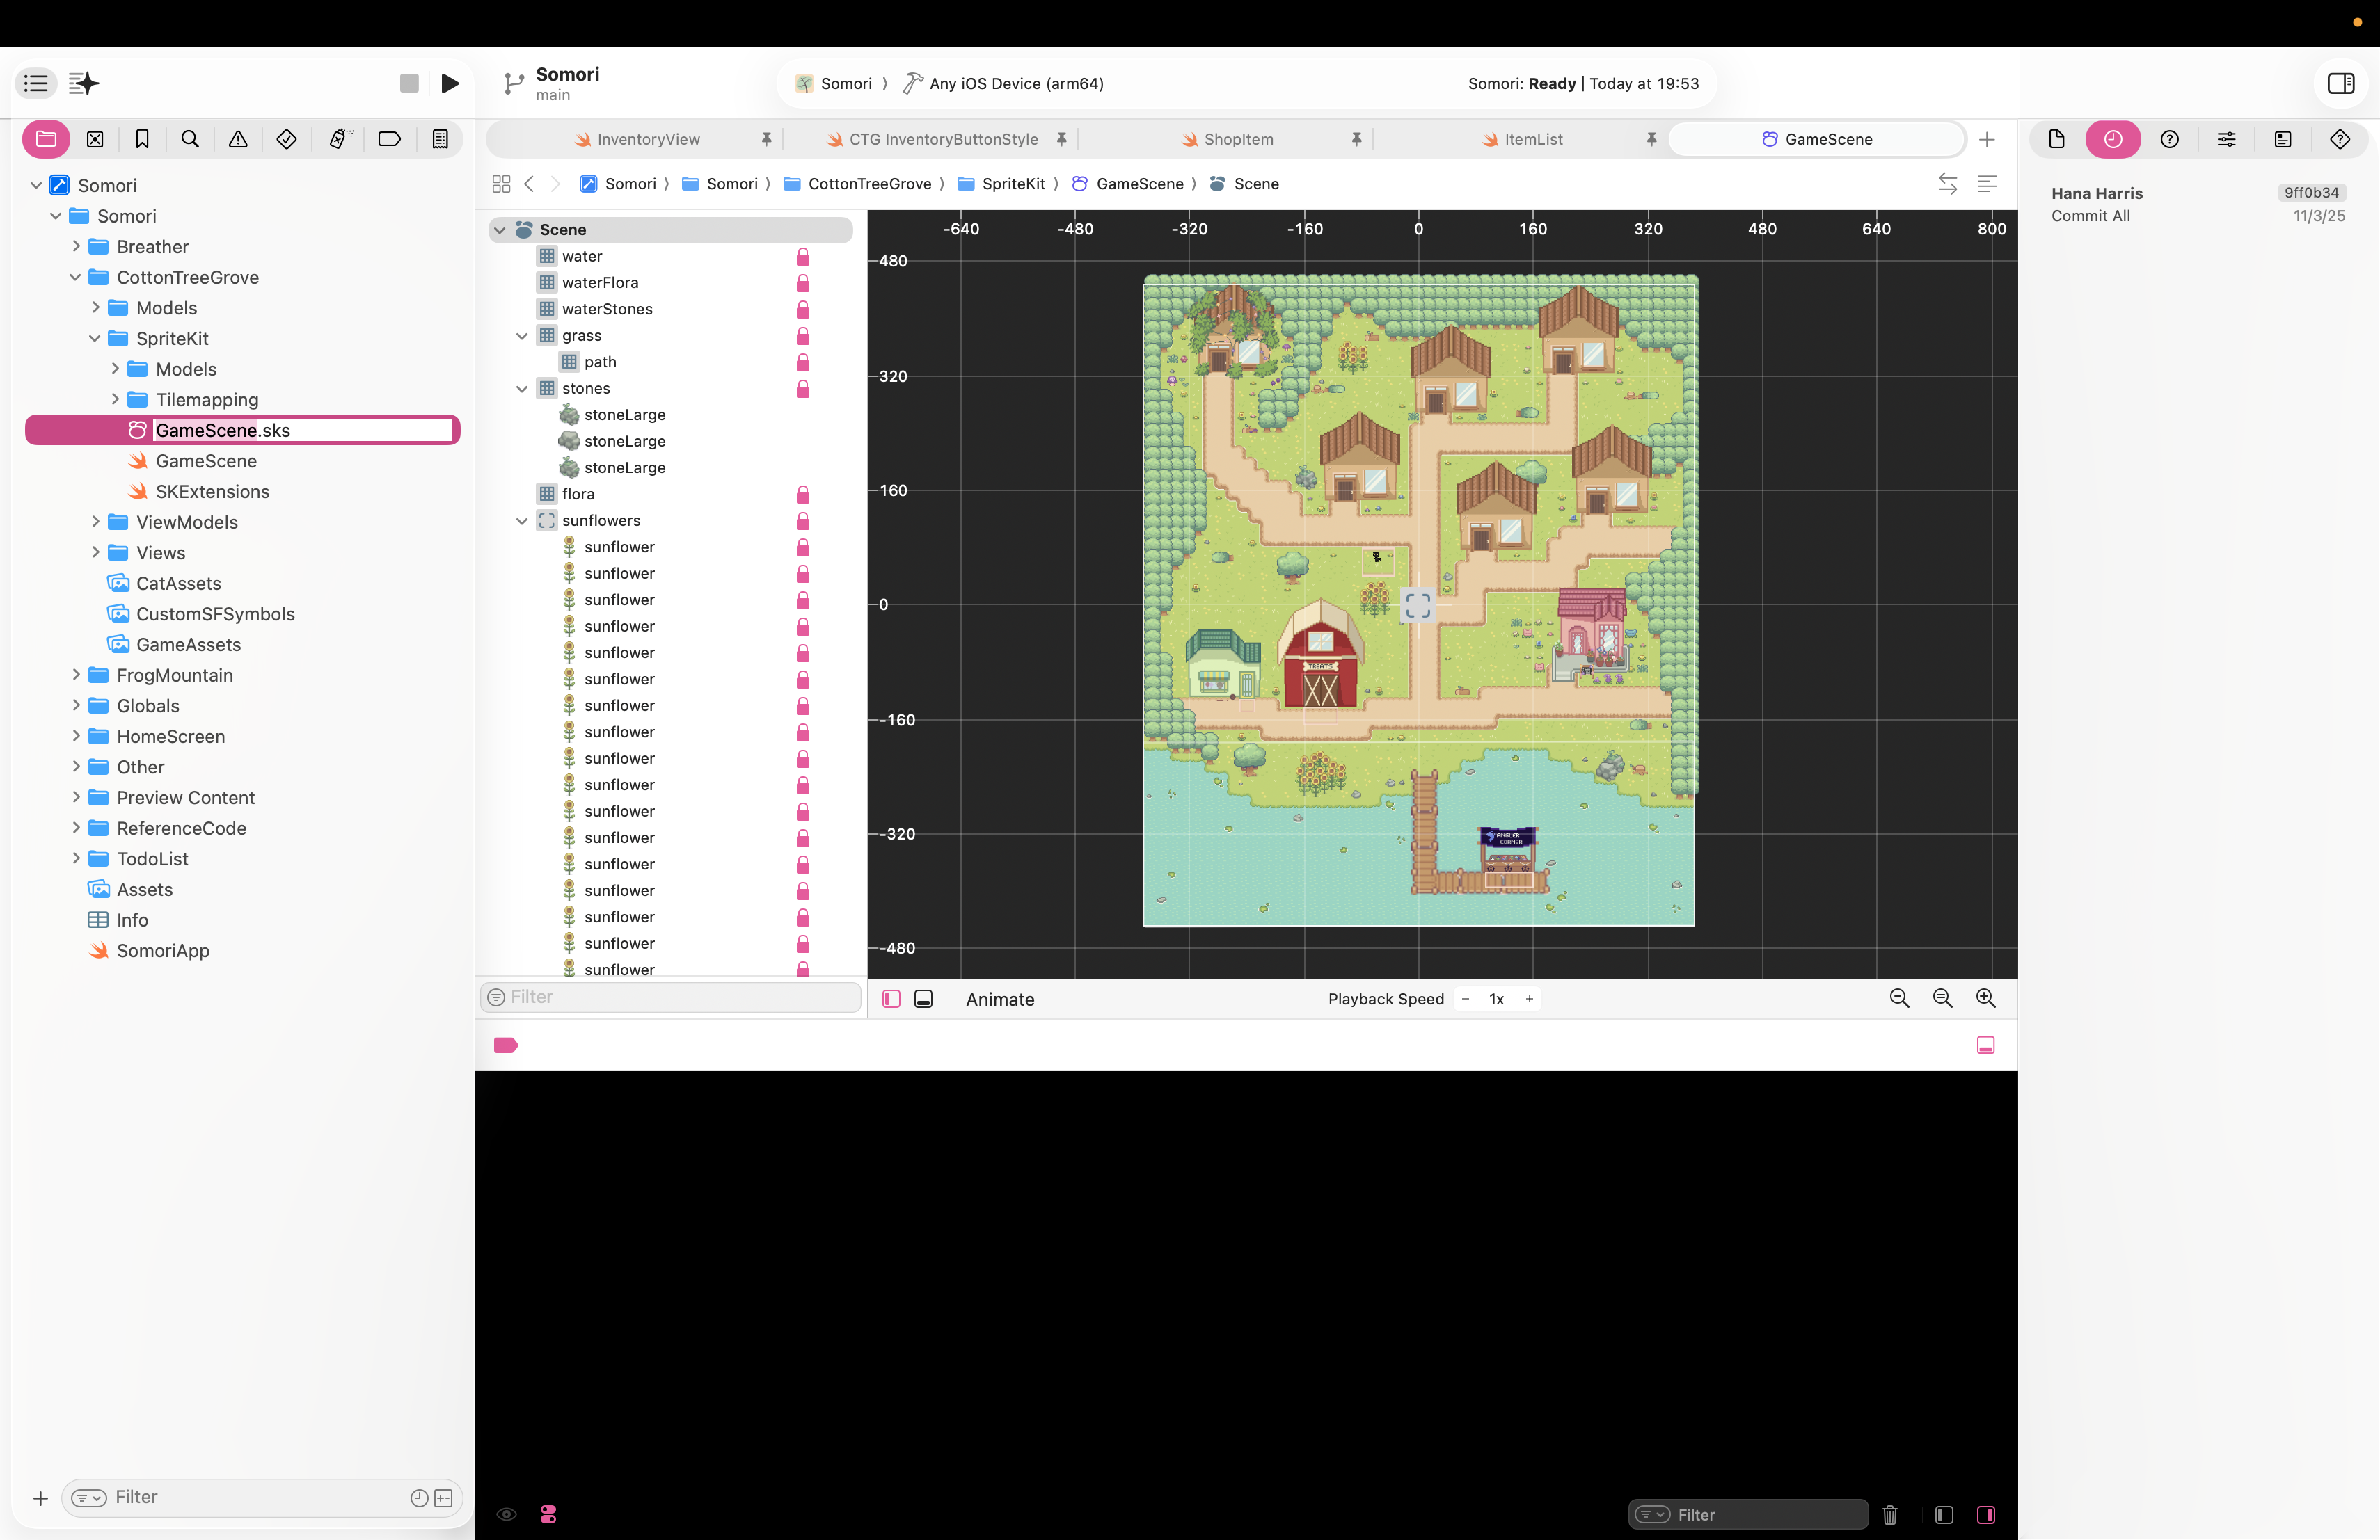Switch to the ShopItem tab
2380x1540 pixels.
pos(1237,139)
